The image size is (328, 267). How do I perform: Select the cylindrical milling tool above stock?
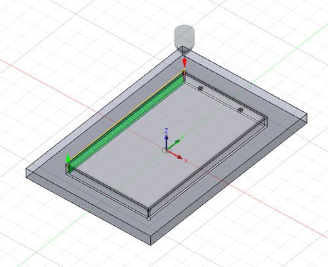[184, 39]
